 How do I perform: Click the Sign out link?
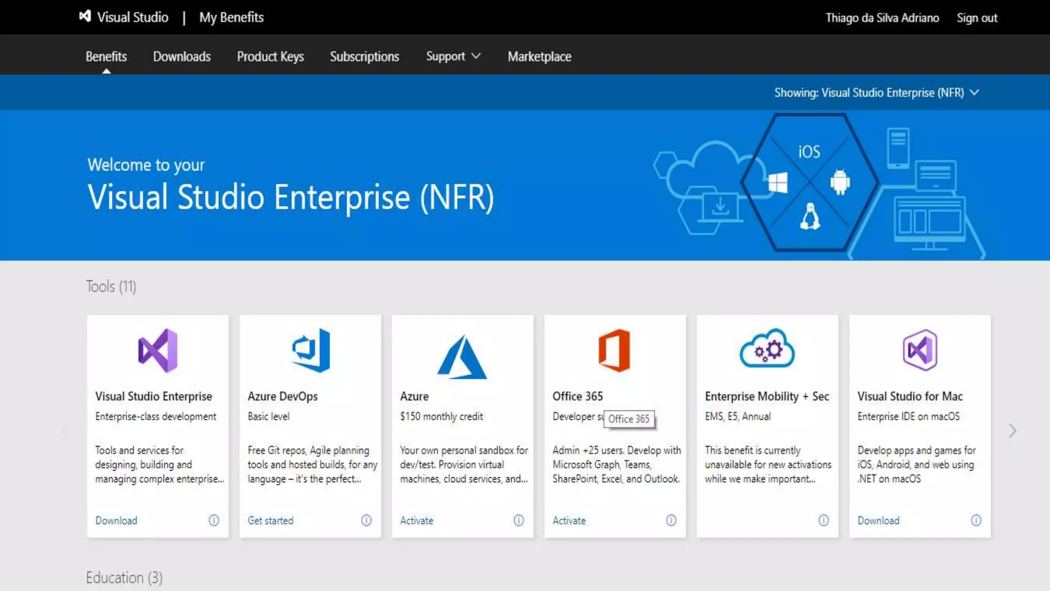[x=977, y=18]
